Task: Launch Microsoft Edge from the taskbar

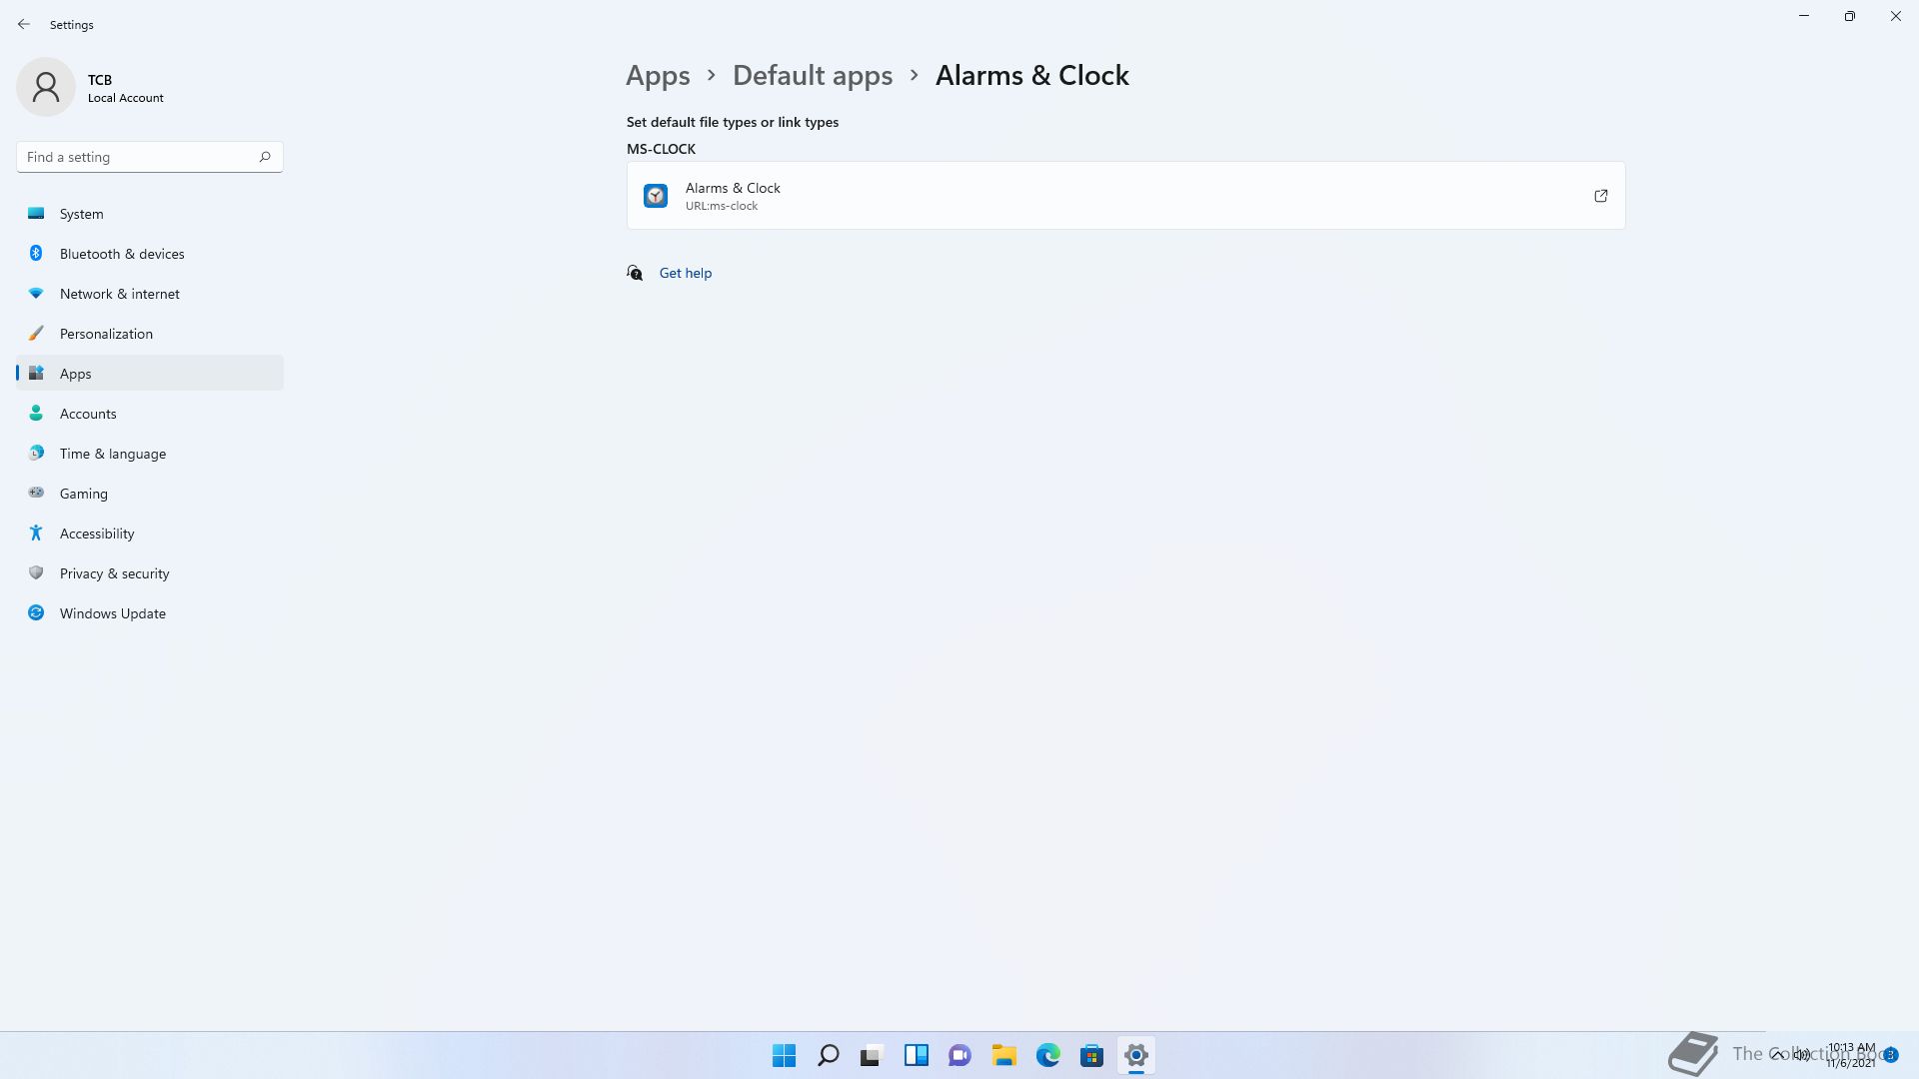Action: (1048, 1055)
